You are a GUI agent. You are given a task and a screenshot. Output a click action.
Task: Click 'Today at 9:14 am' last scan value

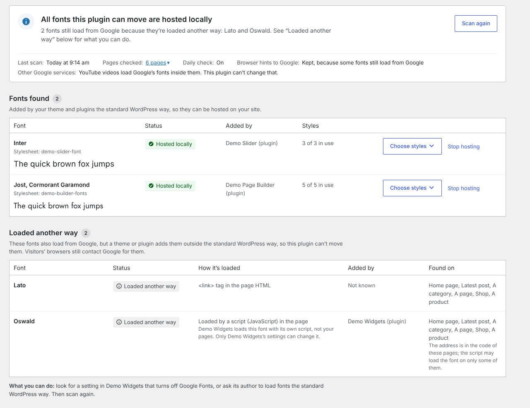pyautogui.click(x=68, y=63)
